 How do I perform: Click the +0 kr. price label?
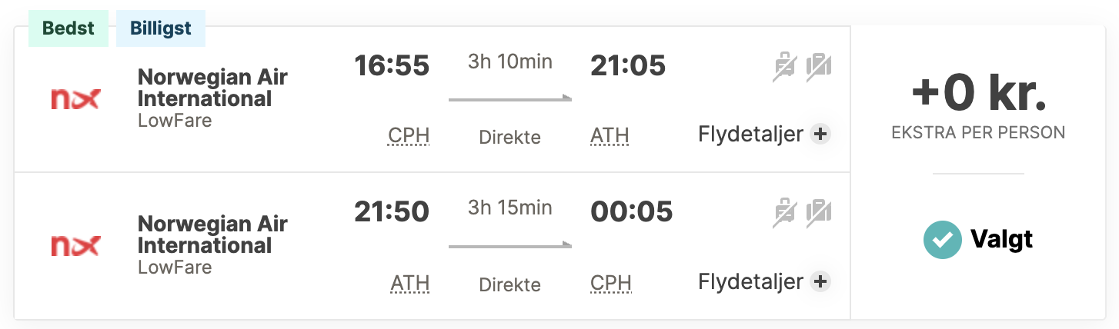978,95
